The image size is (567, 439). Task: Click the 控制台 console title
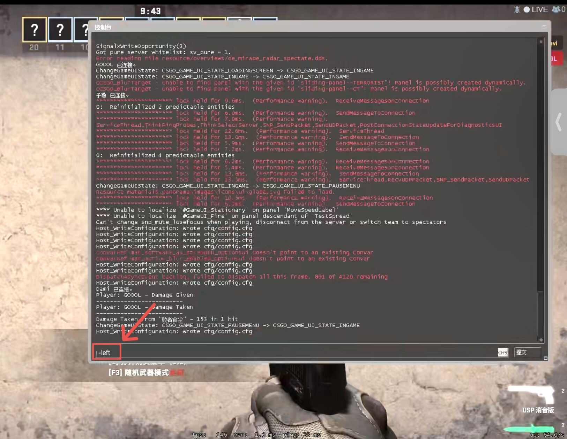click(x=103, y=27)
